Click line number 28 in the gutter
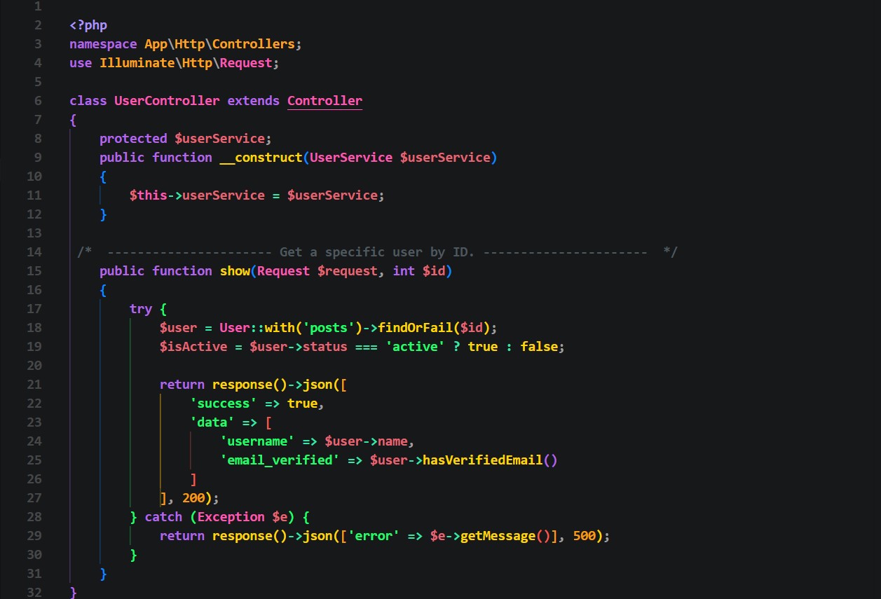This screenshot has height=599, width=881. [x=34, y=516]
